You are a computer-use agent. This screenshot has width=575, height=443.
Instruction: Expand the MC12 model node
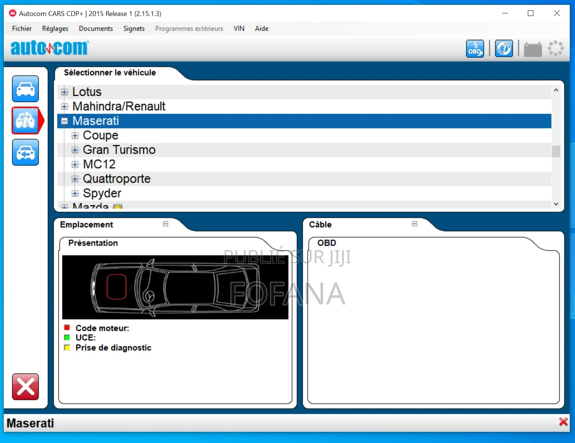tap(75, 165)
